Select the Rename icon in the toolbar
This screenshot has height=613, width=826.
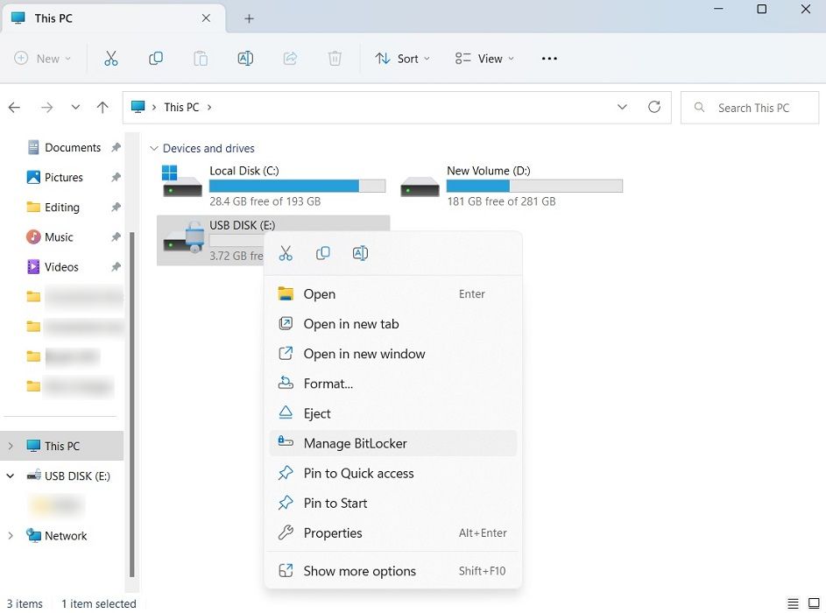[245, 58]
